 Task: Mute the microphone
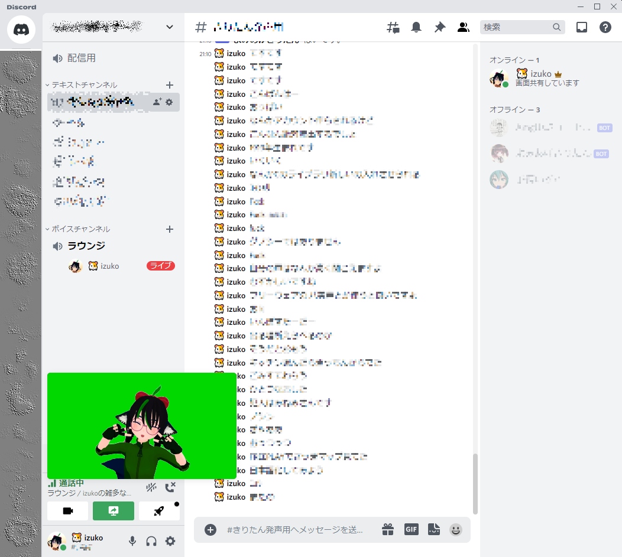point(132,541)
